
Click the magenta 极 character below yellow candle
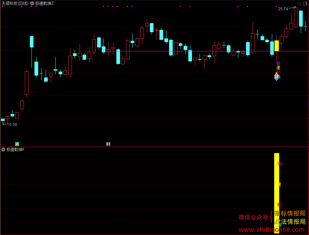278,63
